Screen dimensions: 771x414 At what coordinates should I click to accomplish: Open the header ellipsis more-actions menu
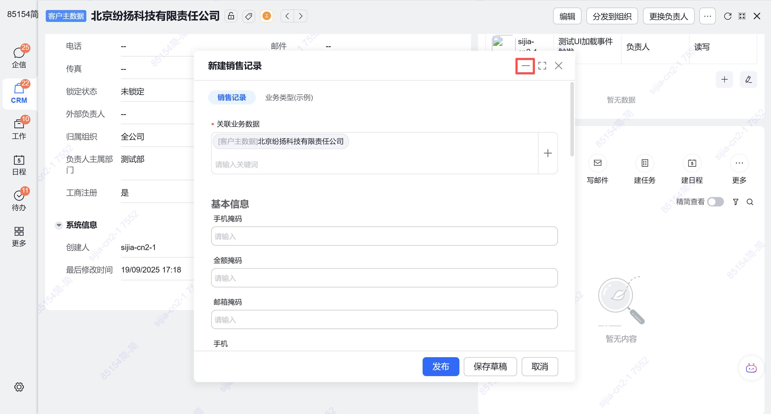[x=707, y=16]
